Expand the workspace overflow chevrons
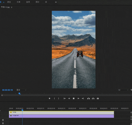 56,2
